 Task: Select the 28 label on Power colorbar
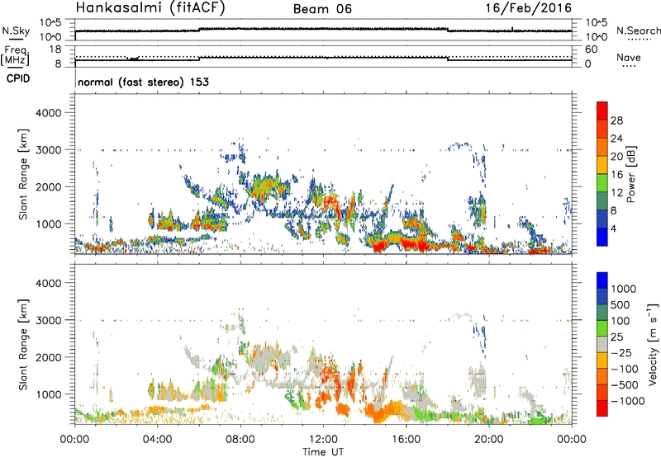click(x=616, y=120)
